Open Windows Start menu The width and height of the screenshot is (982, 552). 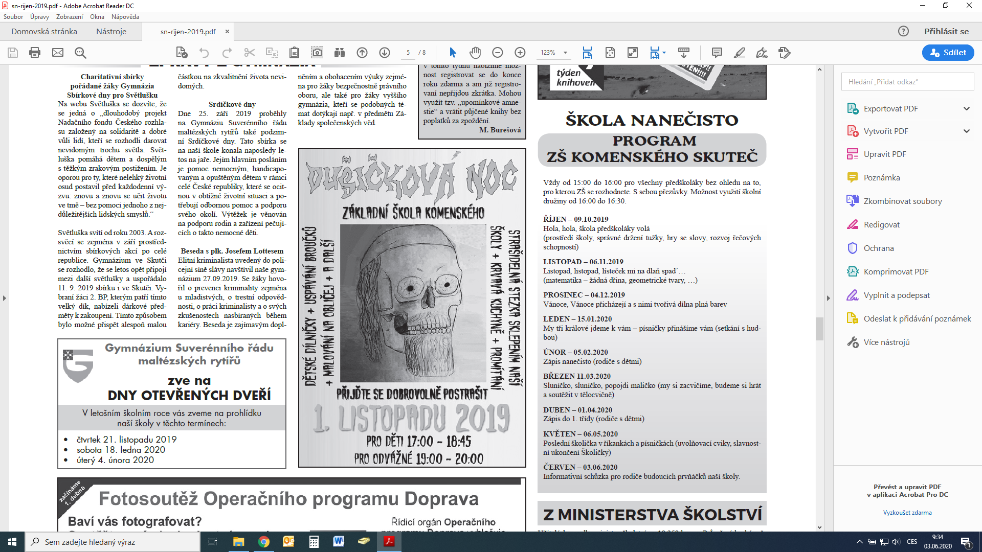click(12, 542)
